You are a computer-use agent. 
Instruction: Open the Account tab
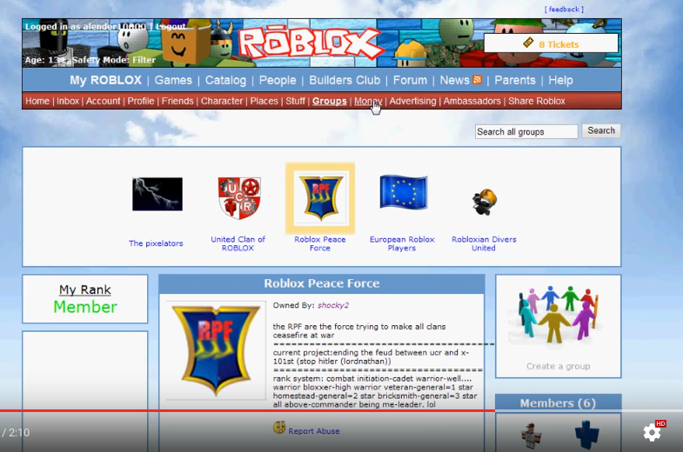103,101
